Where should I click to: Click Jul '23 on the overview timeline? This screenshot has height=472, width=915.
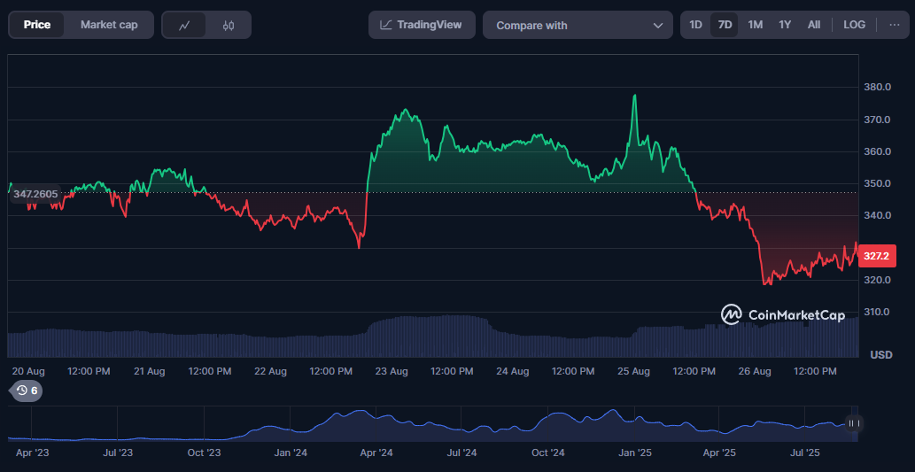tap(118, 453)
